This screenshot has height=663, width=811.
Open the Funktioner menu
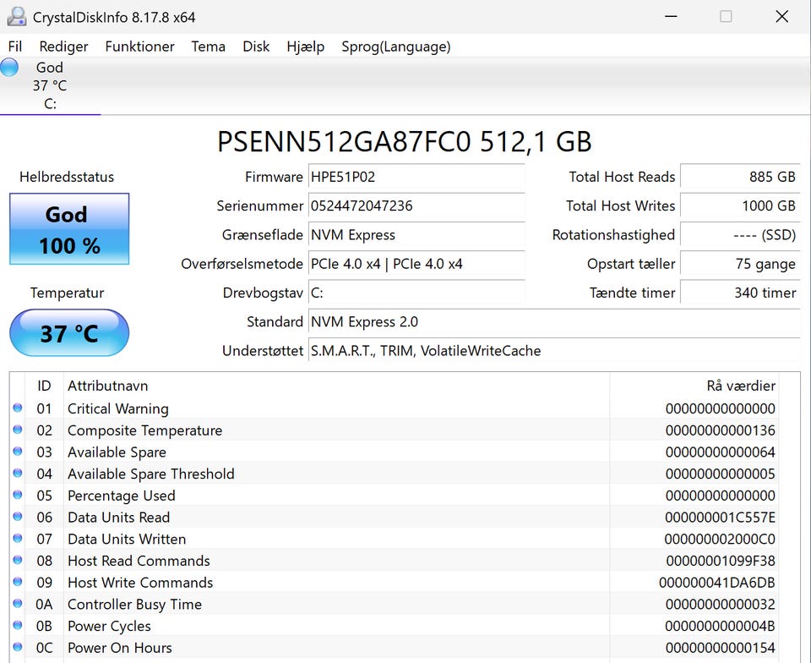click(139, 47)
